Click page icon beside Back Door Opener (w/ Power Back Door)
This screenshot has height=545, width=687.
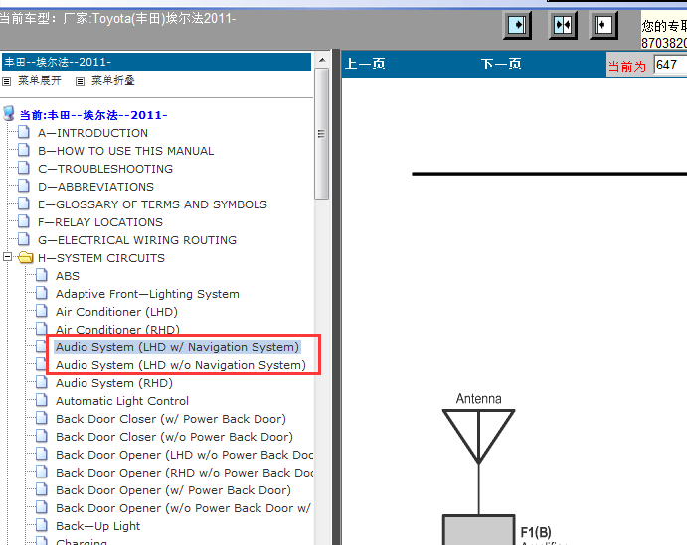pos(42,489)
